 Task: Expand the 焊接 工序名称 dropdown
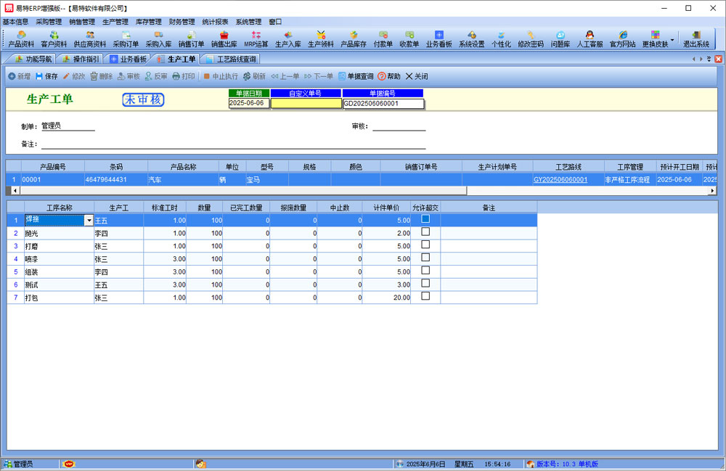coord(89,220)
